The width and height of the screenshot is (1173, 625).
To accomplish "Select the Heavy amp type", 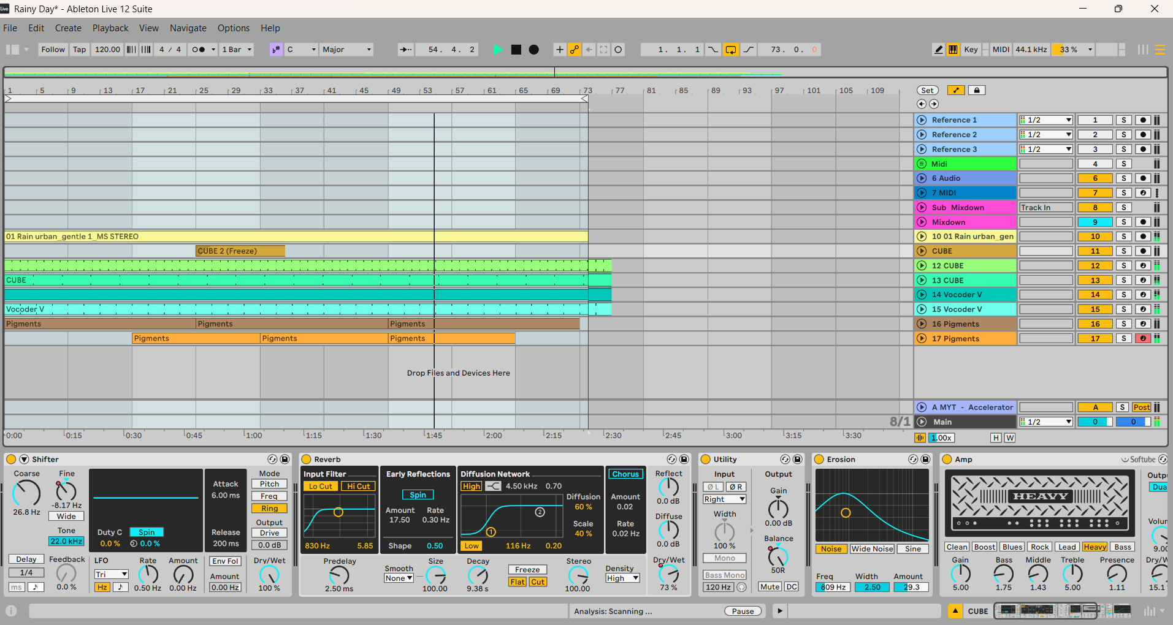I will click(x=1095, y=547).
